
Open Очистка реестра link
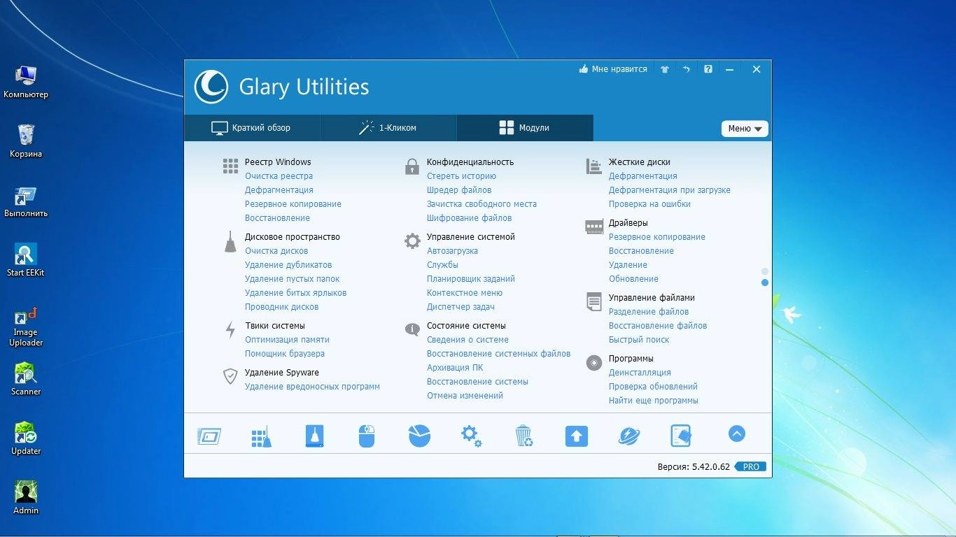click(x=279, y=176)
